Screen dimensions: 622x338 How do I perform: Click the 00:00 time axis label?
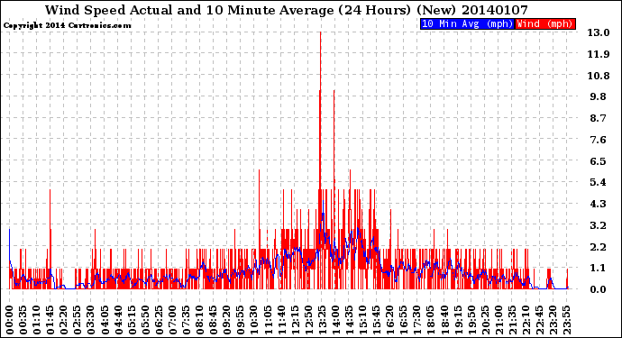pos(10,320)
